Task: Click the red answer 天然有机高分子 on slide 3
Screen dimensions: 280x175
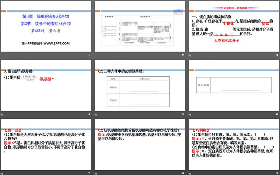Action: click(x=226, y=40)
